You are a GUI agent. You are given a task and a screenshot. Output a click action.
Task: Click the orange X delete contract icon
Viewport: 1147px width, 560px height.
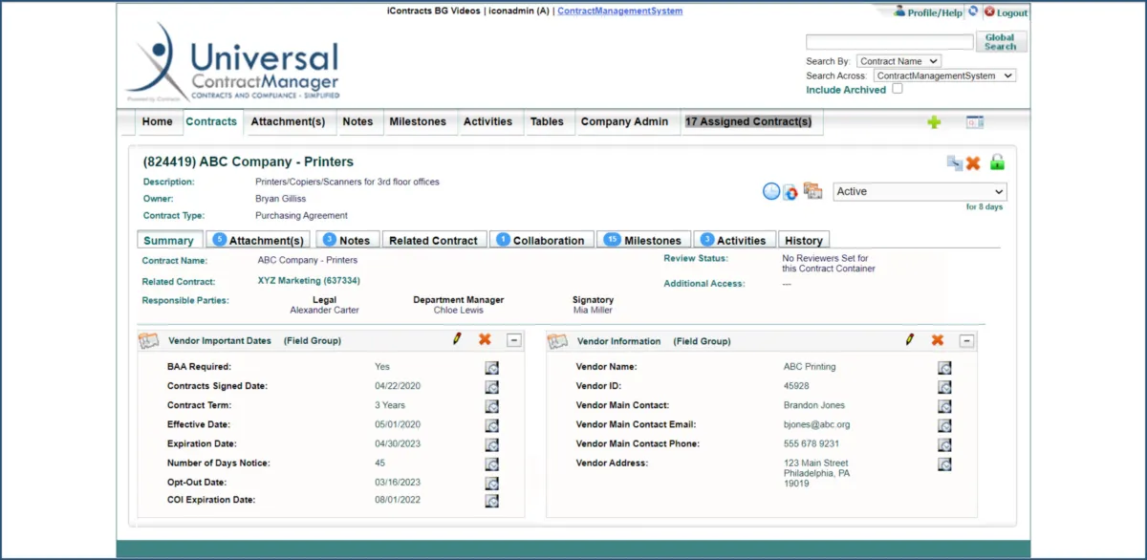pyautogui.click(x=973, y=163)
